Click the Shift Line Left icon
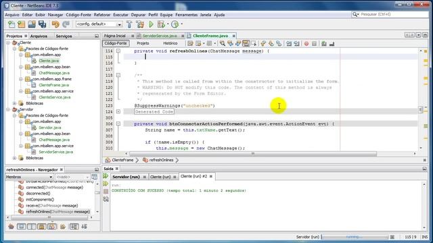Image resolution: width=433 pixels, height=243 pixels. click(x=289, y=43)
